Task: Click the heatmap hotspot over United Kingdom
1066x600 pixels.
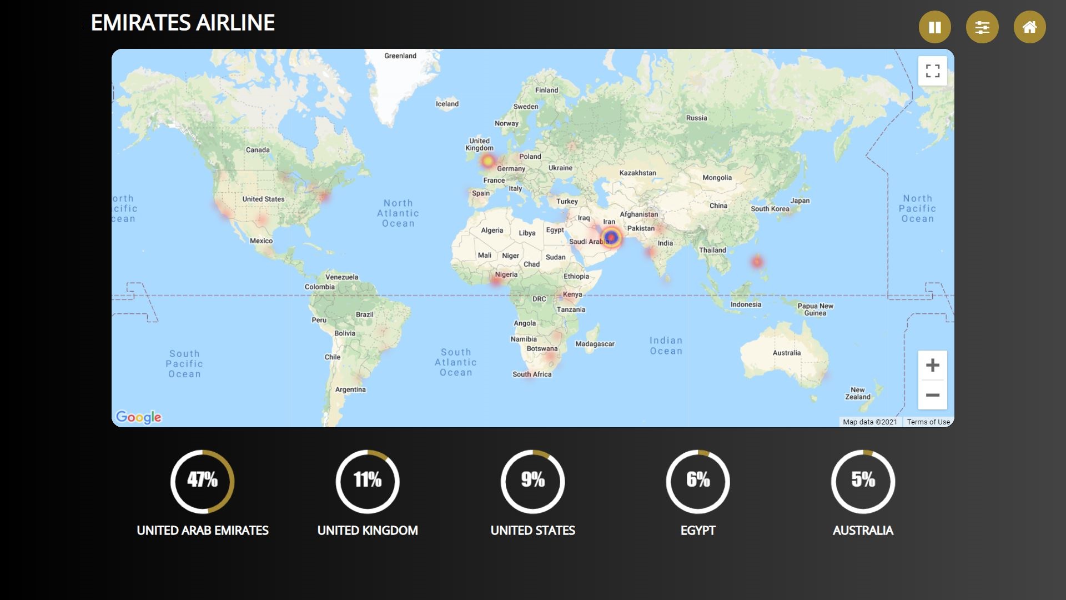Action: coord(487,161)
